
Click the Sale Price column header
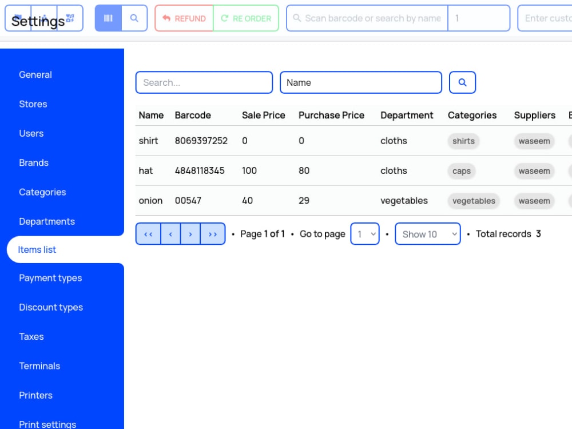pyautogui.click(x=263, y=116)
